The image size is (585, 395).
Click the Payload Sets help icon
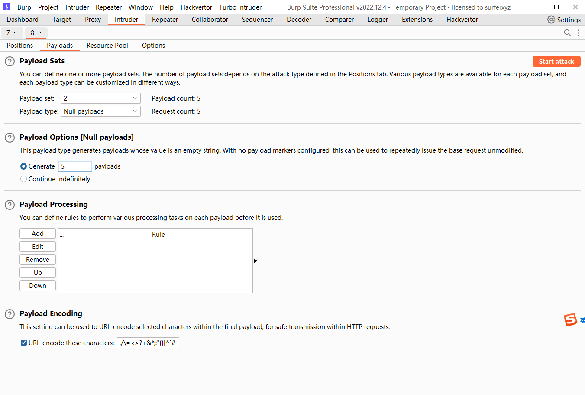coord(10,61)
